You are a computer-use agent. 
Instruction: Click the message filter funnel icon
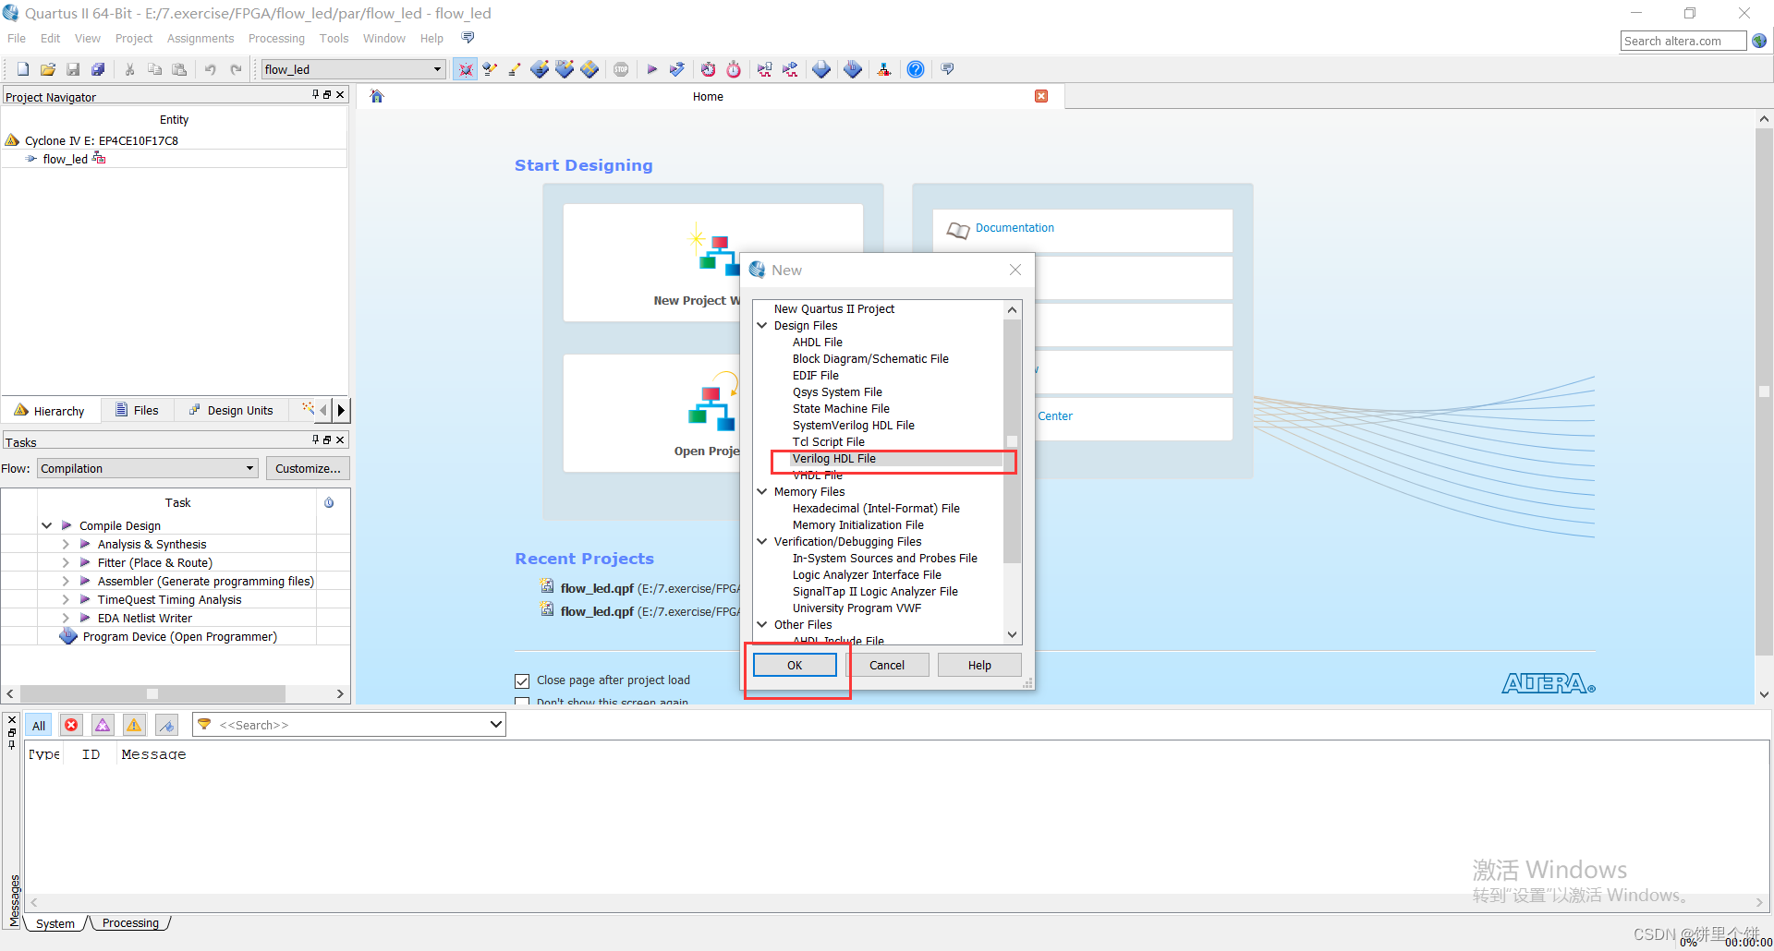204,725
